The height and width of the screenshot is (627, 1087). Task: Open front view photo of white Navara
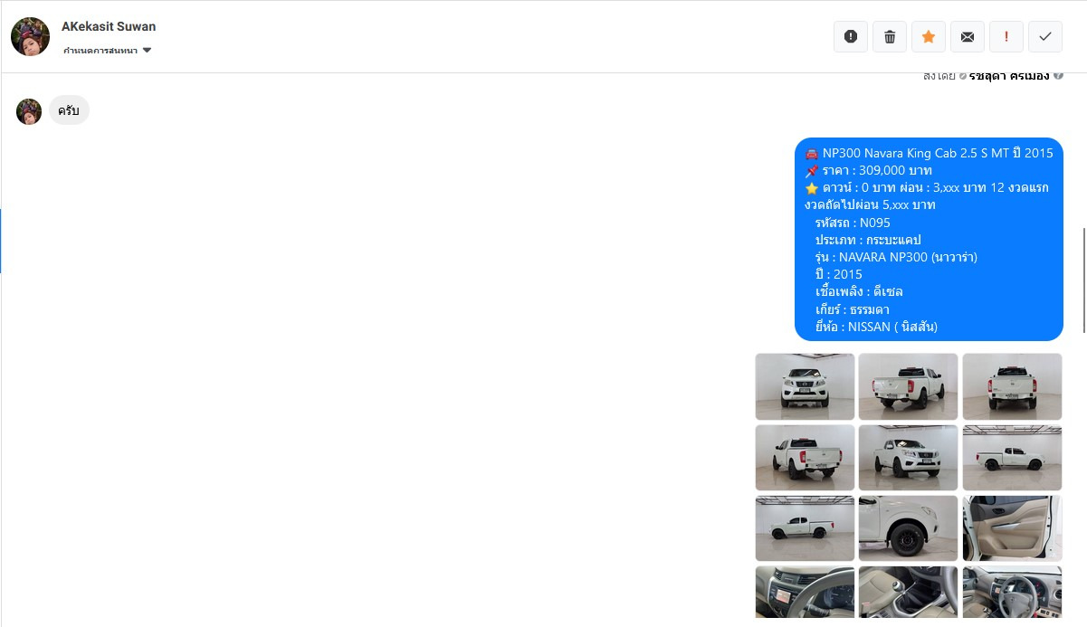805,386
